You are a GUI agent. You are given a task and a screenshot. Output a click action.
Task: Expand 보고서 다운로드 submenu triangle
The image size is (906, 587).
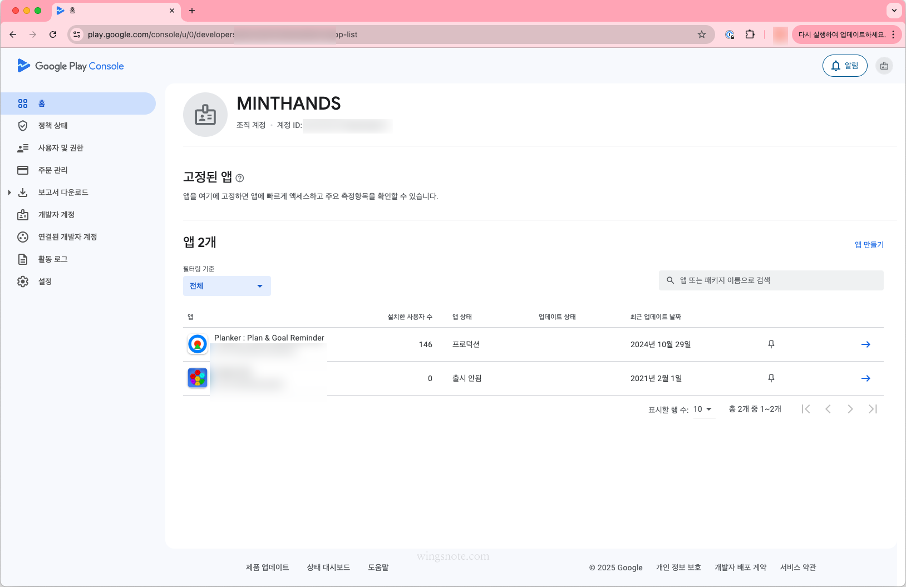click(9, 193)
